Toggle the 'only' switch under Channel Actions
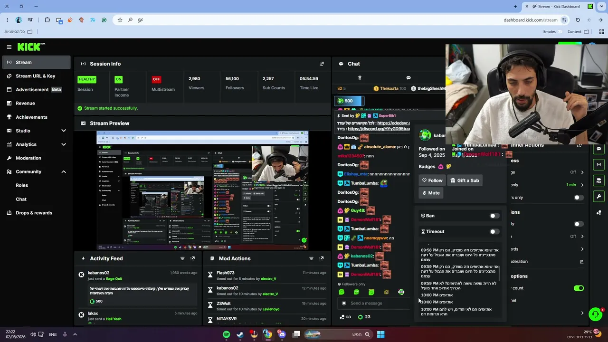The width and height of the screenshot is (608, 342). [x=579, y=197]
